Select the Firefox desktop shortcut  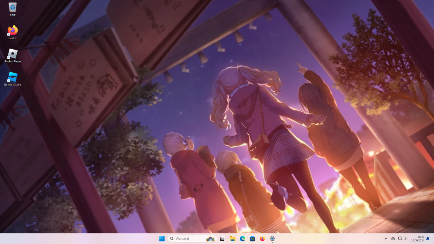coord(13,31)
